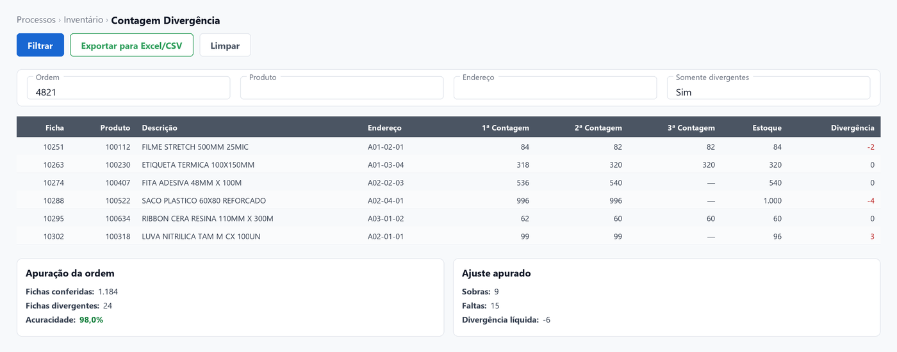Click RIBBON CERA RESINA 110MM X 300M
This screenshot has height=352, width=897.
tap(208, 218)
